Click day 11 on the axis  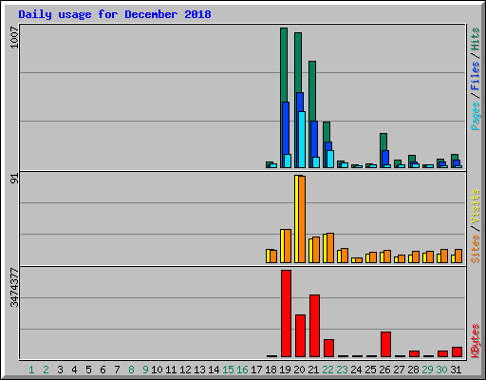point(171,370)
